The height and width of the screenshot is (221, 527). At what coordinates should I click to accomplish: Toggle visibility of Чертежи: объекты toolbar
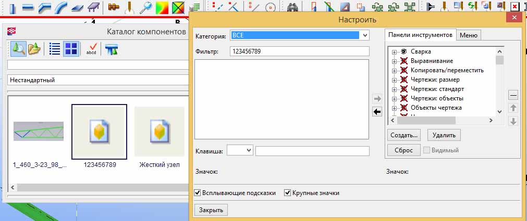pos(404,99)
